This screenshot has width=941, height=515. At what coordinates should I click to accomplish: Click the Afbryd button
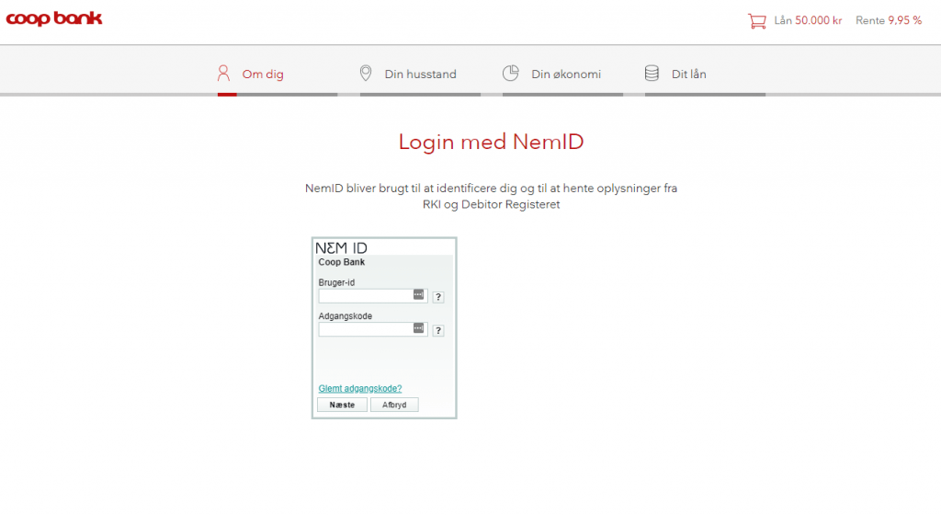pos(394,405)
